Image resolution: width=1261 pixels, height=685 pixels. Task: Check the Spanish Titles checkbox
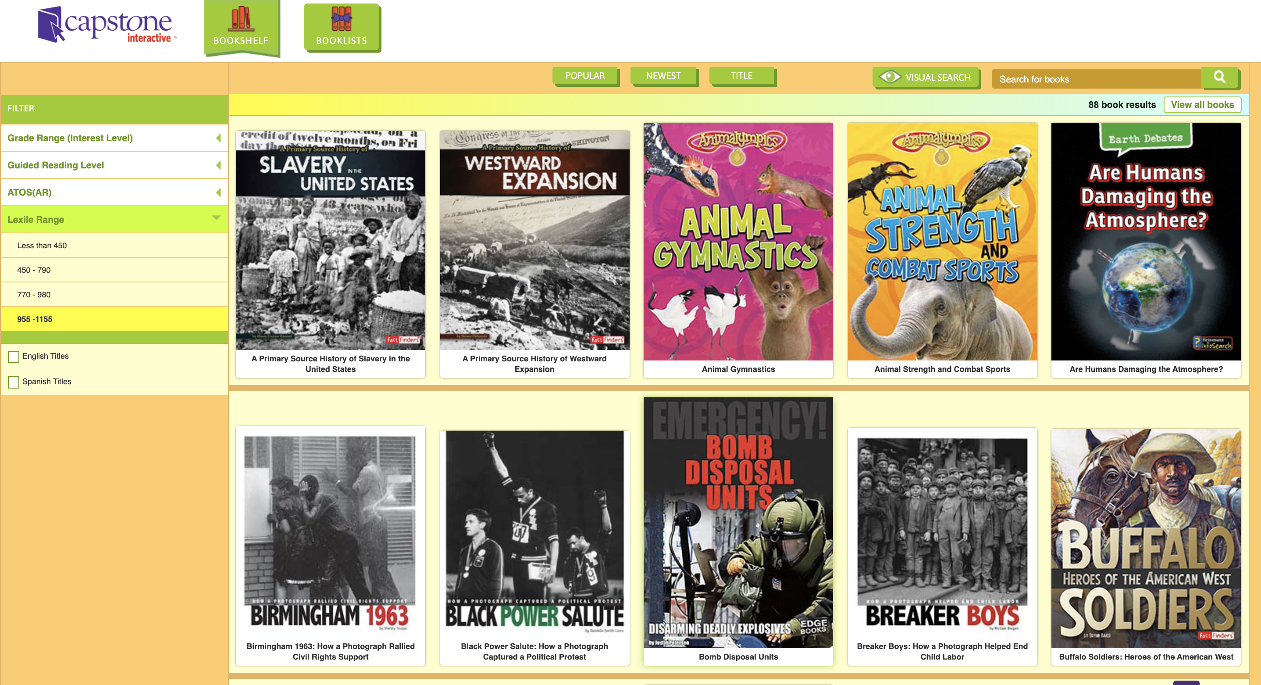14,382
